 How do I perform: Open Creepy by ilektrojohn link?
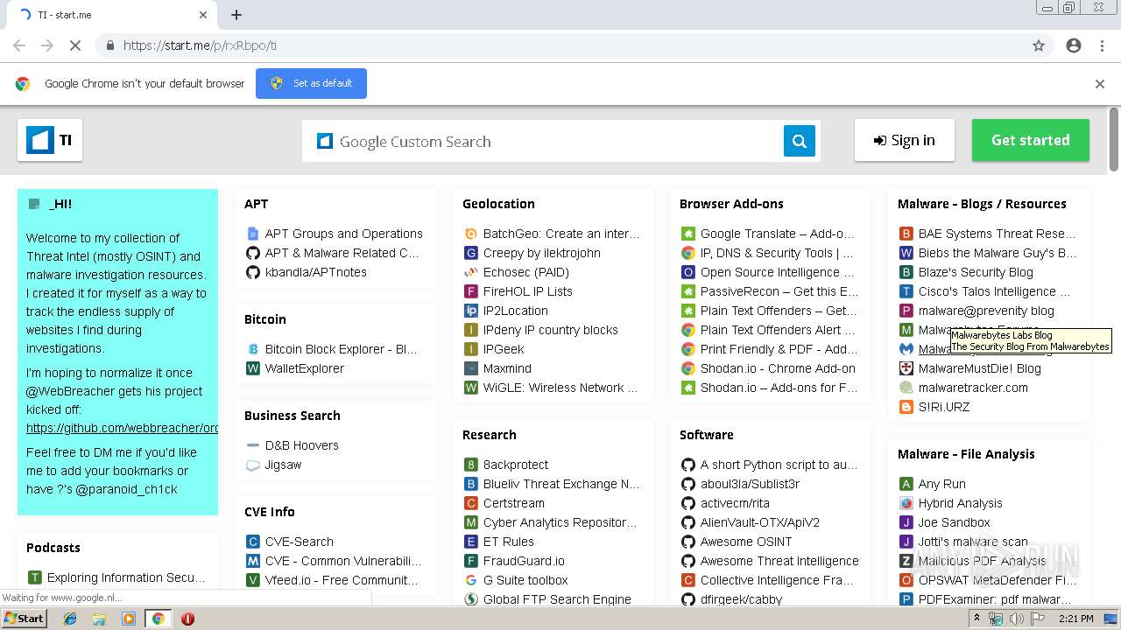click(542, 253)
